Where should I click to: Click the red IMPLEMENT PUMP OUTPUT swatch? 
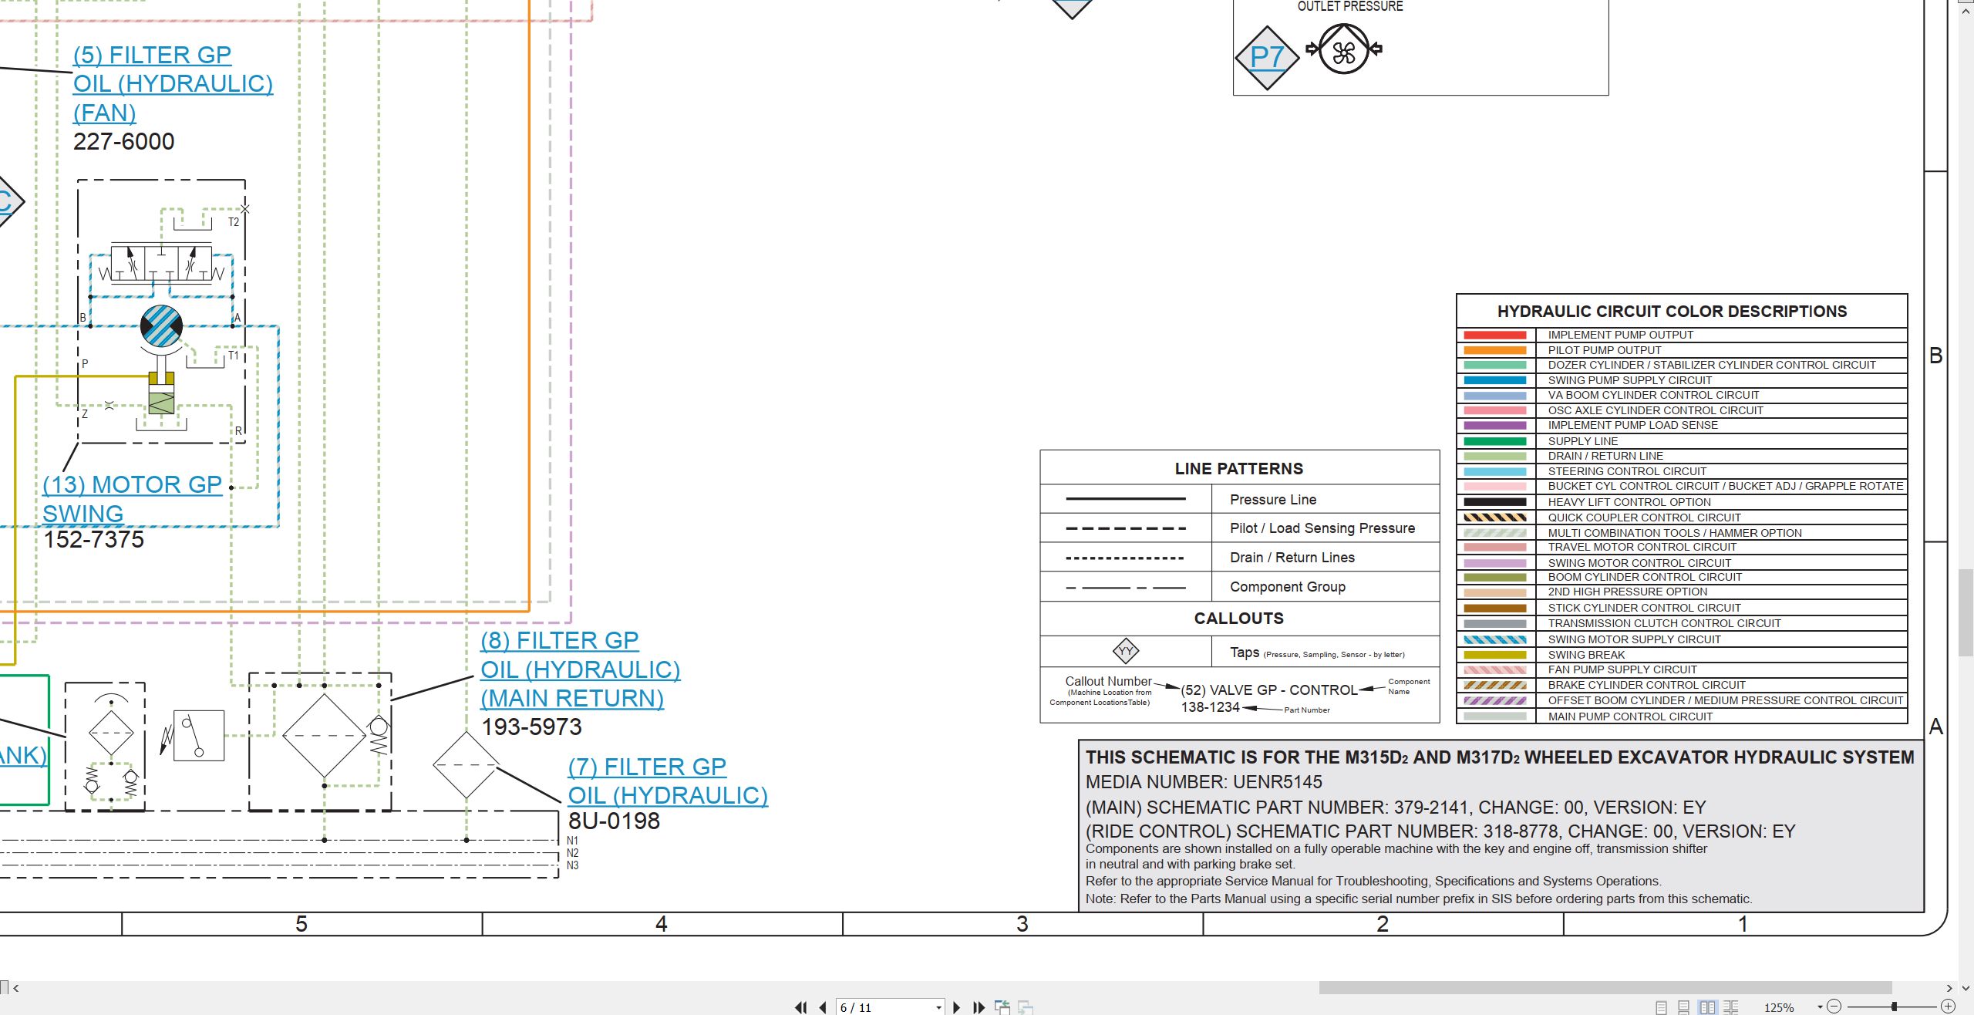[1494, 335]
